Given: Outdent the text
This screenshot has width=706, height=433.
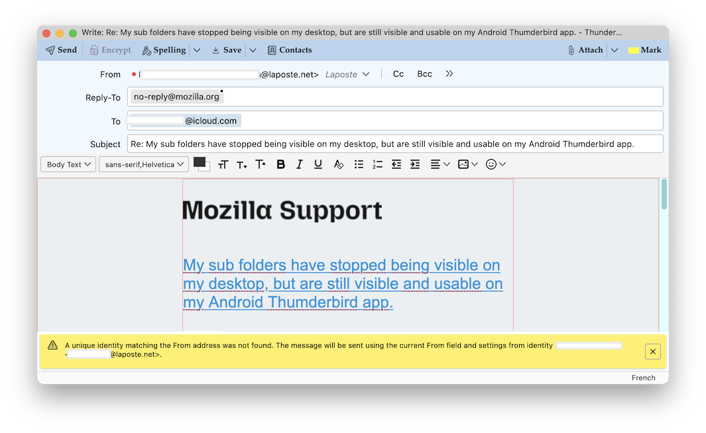Looking at the screenshot, I should click(396, 165).
